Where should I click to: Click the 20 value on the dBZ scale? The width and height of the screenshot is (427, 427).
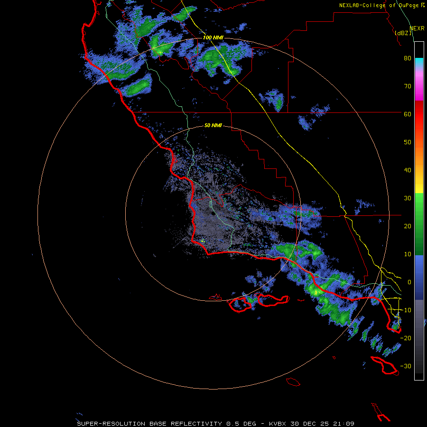coord(408,226)
